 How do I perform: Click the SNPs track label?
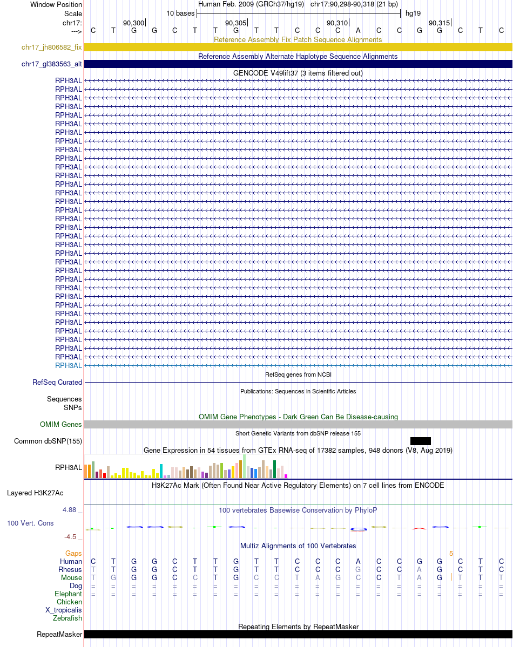pyautogui.click(x=73, y=407)
